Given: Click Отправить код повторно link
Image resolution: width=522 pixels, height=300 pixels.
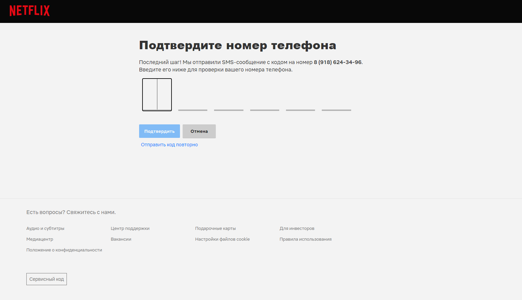Looking at the screenshot, I should coord(169,145).
